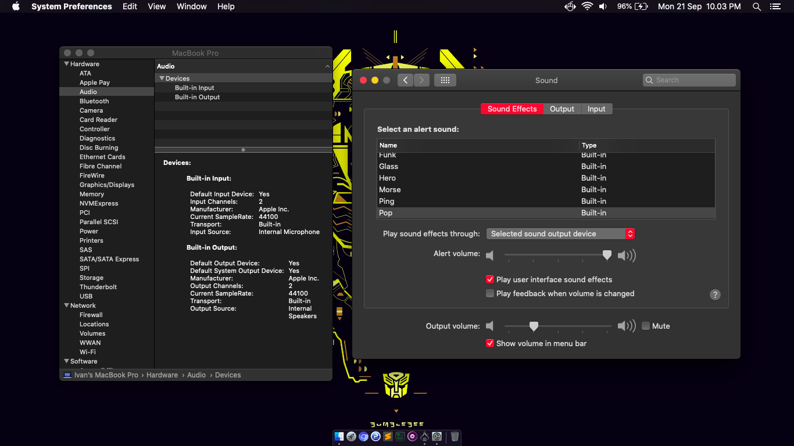Launch the Chromium browser from dock
Viewport: 794px width, 446px height.
[x=364, y=436]
